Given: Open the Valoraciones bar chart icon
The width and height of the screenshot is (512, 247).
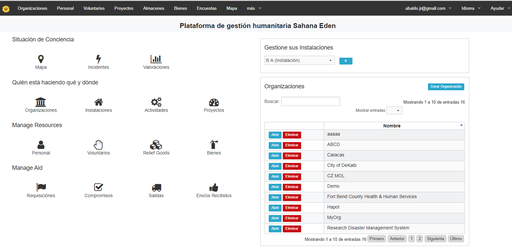Looking at the screenshot, I should pos(156,59).
